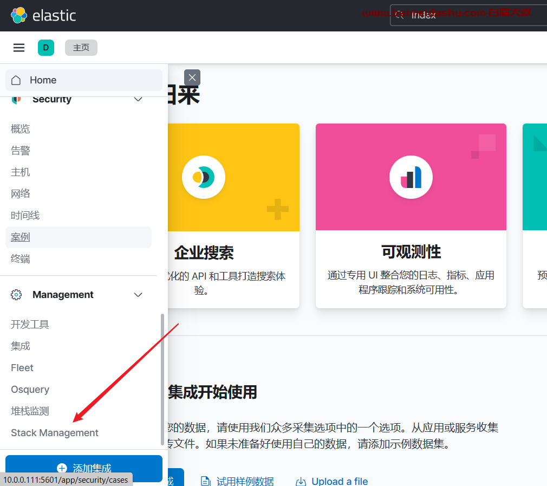The image size is (547, 486).
Task: Click the Observability bar-chart logo icon
Action: pos(411,177)
